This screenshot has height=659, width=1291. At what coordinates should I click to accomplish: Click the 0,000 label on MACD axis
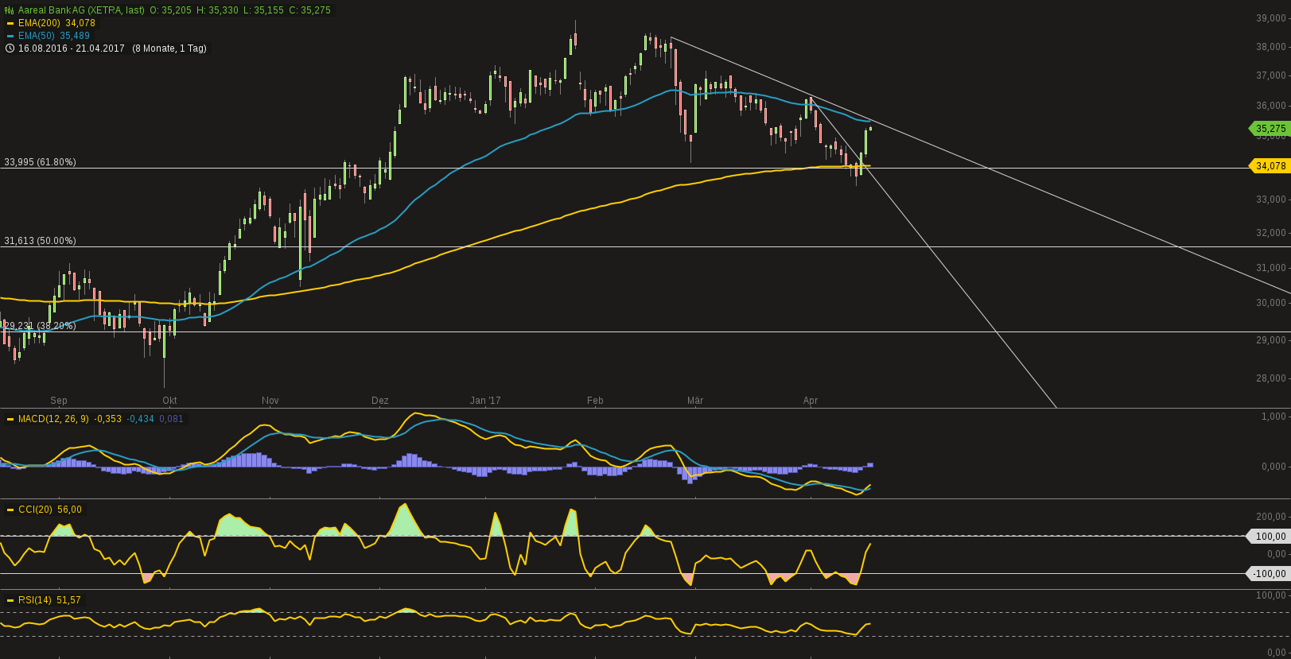tap(1274, 467)
